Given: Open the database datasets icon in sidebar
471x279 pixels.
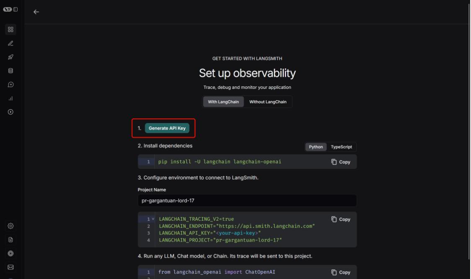Looking at the screenshot, I should (x=10, y=71).
